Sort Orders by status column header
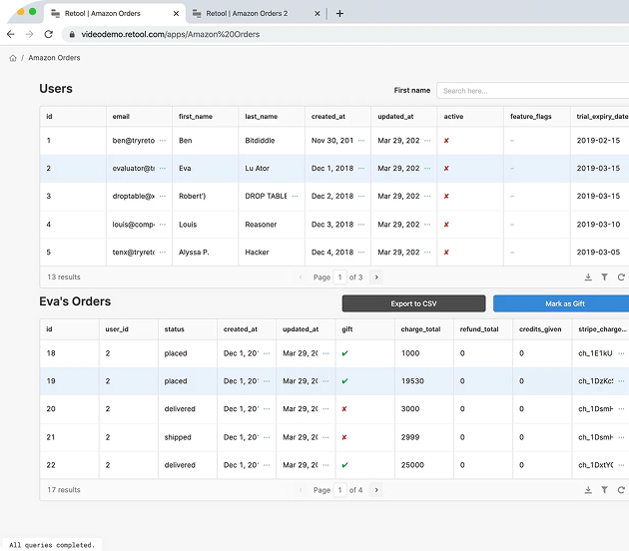Screen dimensions: 629x551 [x=174, y=329]
